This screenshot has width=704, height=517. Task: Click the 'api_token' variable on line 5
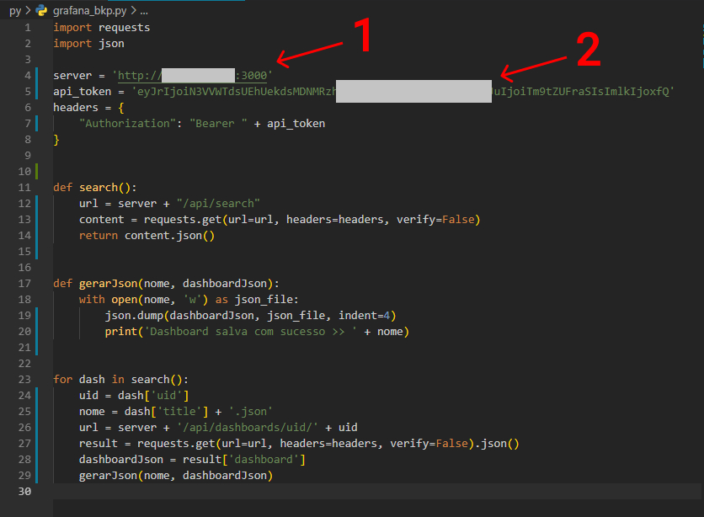tap(83, 92)
